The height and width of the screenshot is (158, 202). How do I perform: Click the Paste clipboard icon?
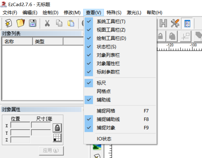(71, 23)
